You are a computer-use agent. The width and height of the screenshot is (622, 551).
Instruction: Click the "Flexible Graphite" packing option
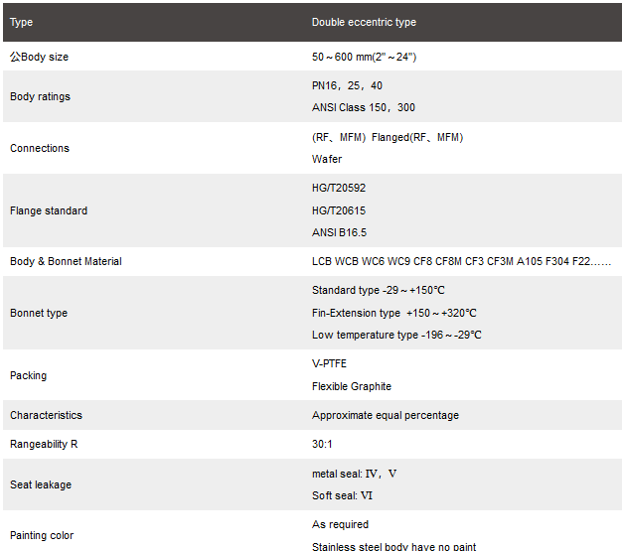click(352, 386)
